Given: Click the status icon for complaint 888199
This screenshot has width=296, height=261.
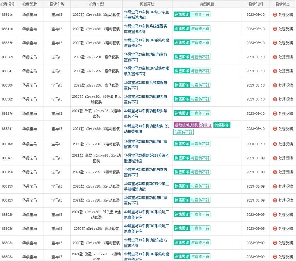Looking at the screenshot, I should tap(275, 144).
